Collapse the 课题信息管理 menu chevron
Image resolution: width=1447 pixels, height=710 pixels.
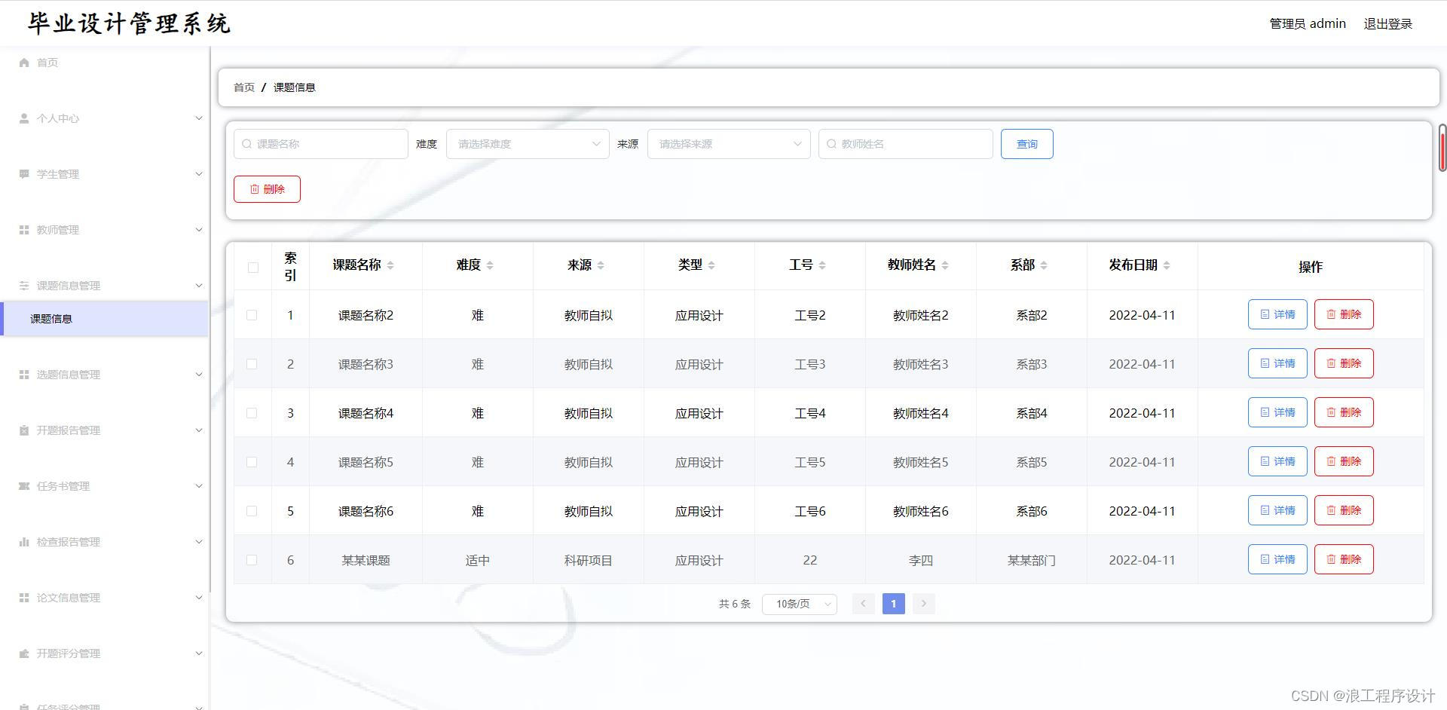tap(199, 286)
